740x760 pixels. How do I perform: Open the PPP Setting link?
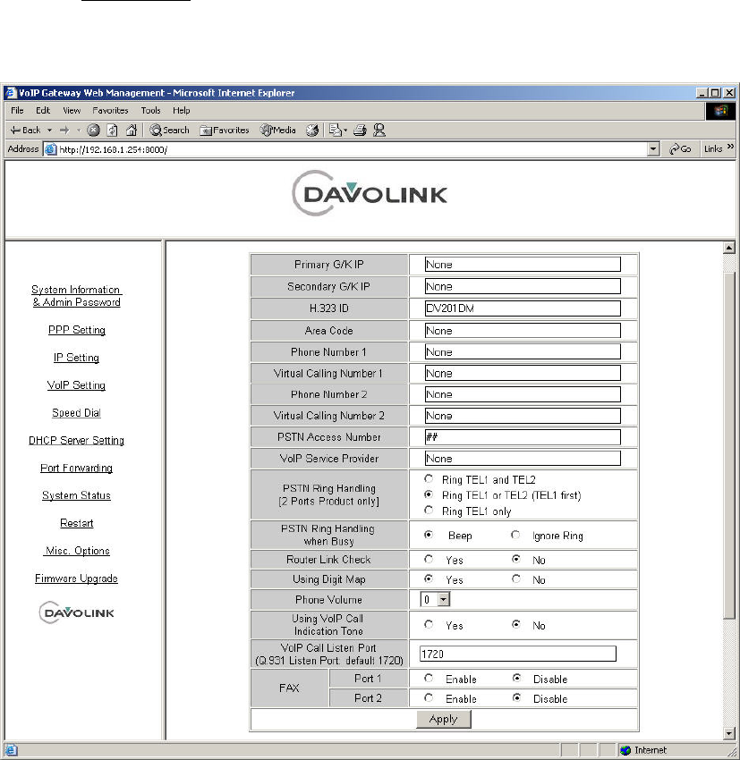pos(77,330)
